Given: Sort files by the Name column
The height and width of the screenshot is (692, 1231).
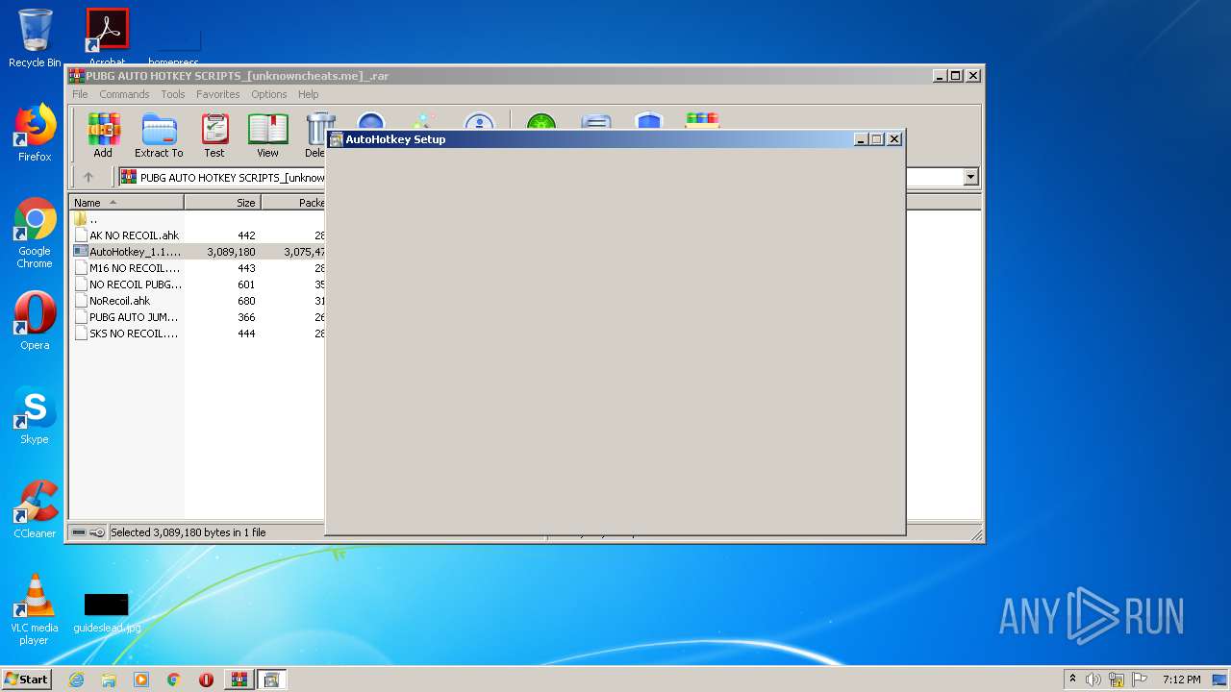Looking at the screenshot, I should (x=126, y=203).
